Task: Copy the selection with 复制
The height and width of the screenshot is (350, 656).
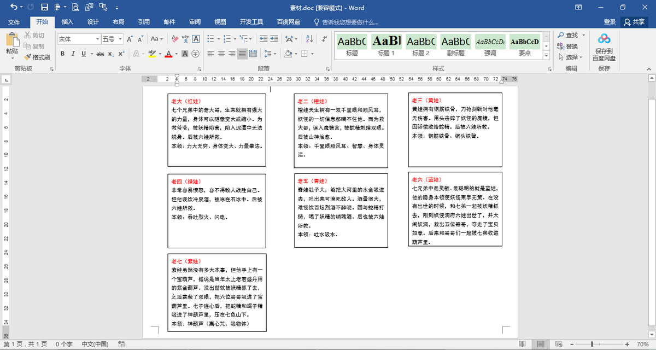Action: 34,46
